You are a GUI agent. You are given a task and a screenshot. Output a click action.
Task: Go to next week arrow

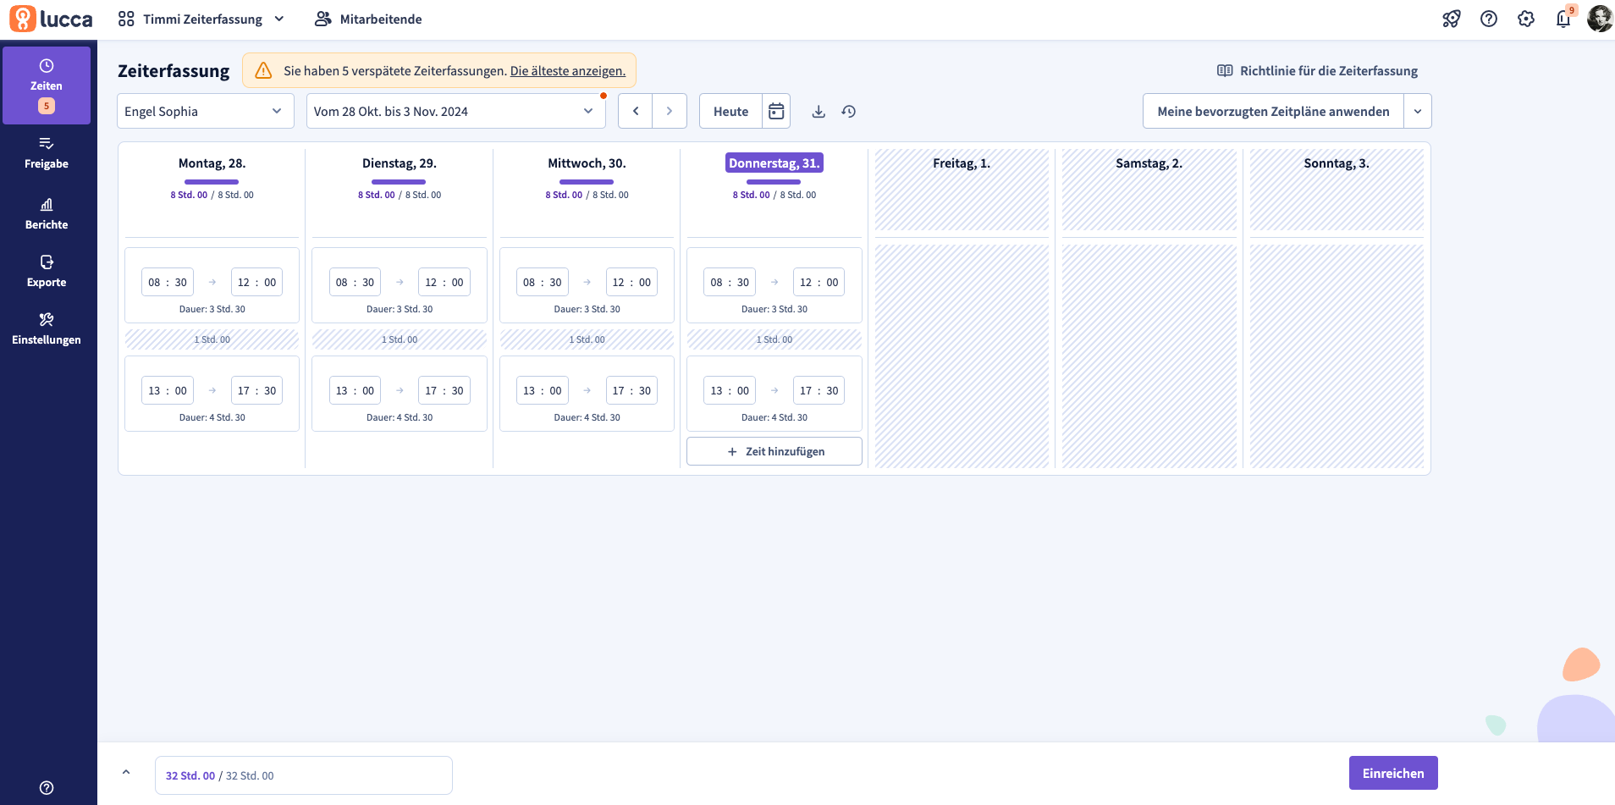(670, 112)
